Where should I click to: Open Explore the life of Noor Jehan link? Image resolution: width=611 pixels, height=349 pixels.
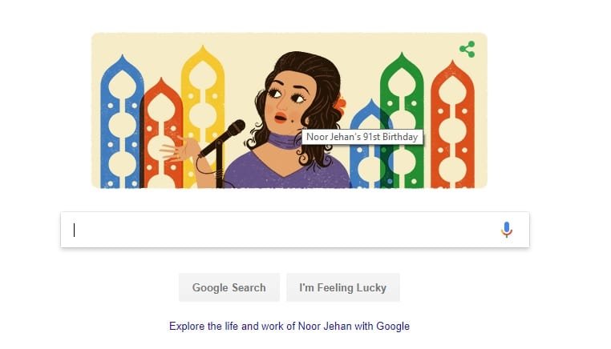coord(289,326)
